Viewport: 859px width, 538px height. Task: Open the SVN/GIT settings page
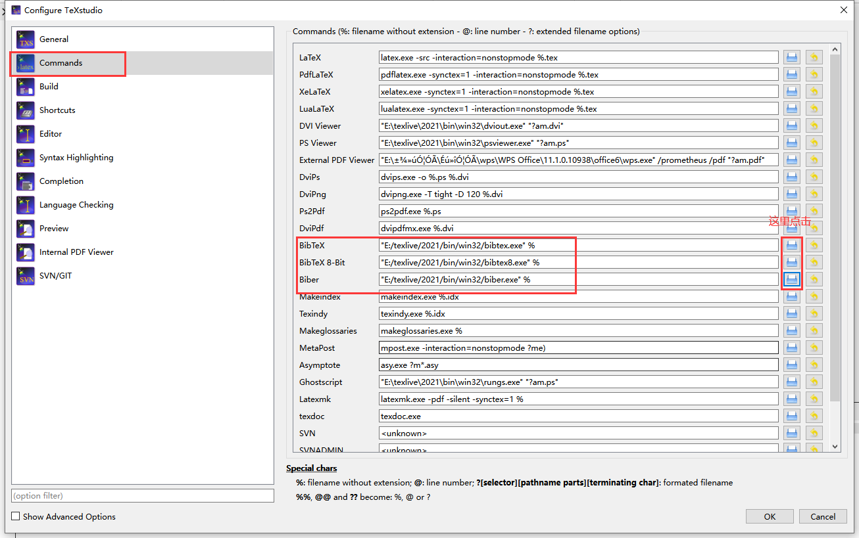point(142,276)
